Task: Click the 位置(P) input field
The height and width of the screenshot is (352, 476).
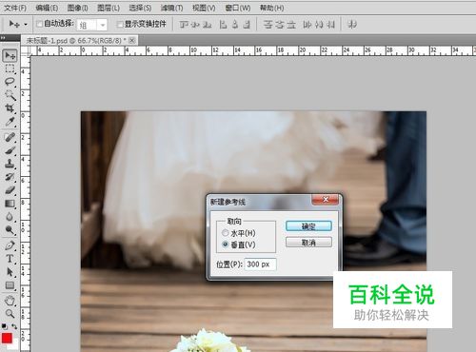Action: pyautogui.click(x=261, y=264)
